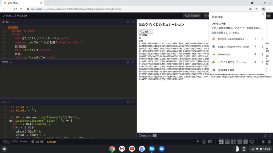This screenshot has width=273, height=153.
Task: Maximize the HTML editor pane
Action: pyautogui.click(x=133, y=22)
